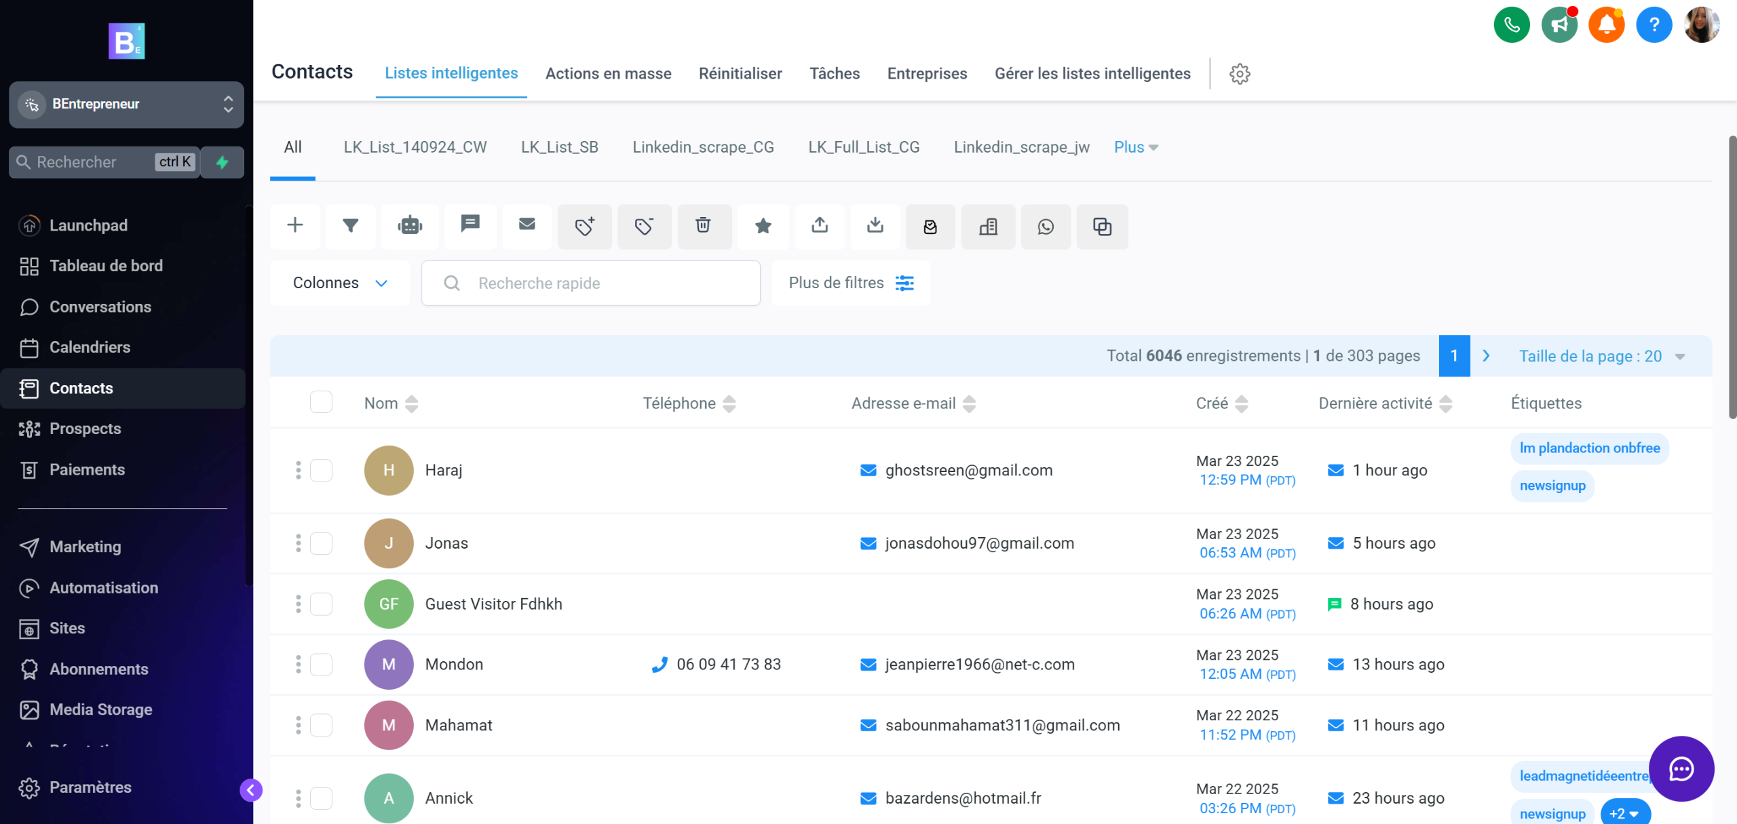Click the star review icon
The width and height of the screenshot is (1737, 824).
point(763,226)
